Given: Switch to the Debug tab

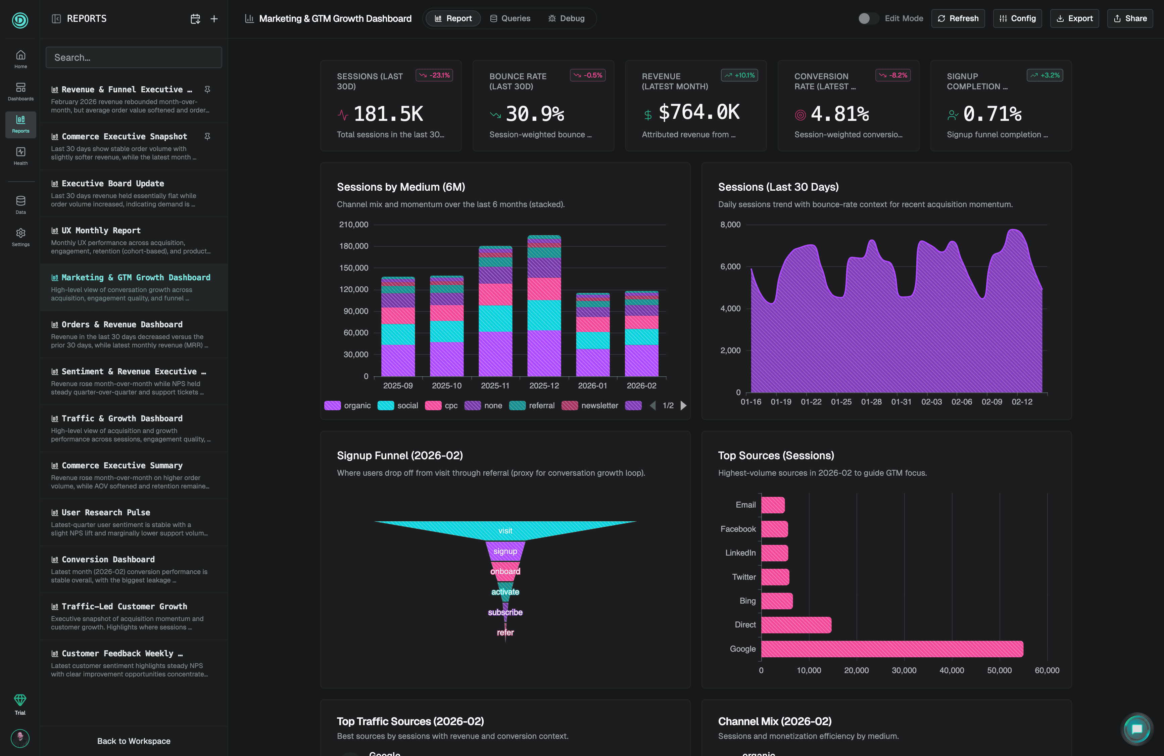Looking at the screenshot, I should (x=566, y=18).
